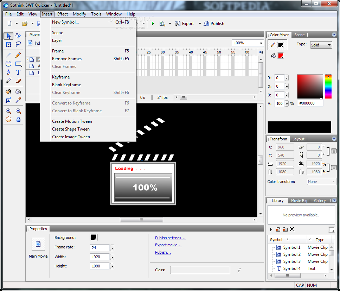Image resolution: width=340 pixels, height=291 pixels.
Task: Switch to the Layout tab
Action: [299, 139]
